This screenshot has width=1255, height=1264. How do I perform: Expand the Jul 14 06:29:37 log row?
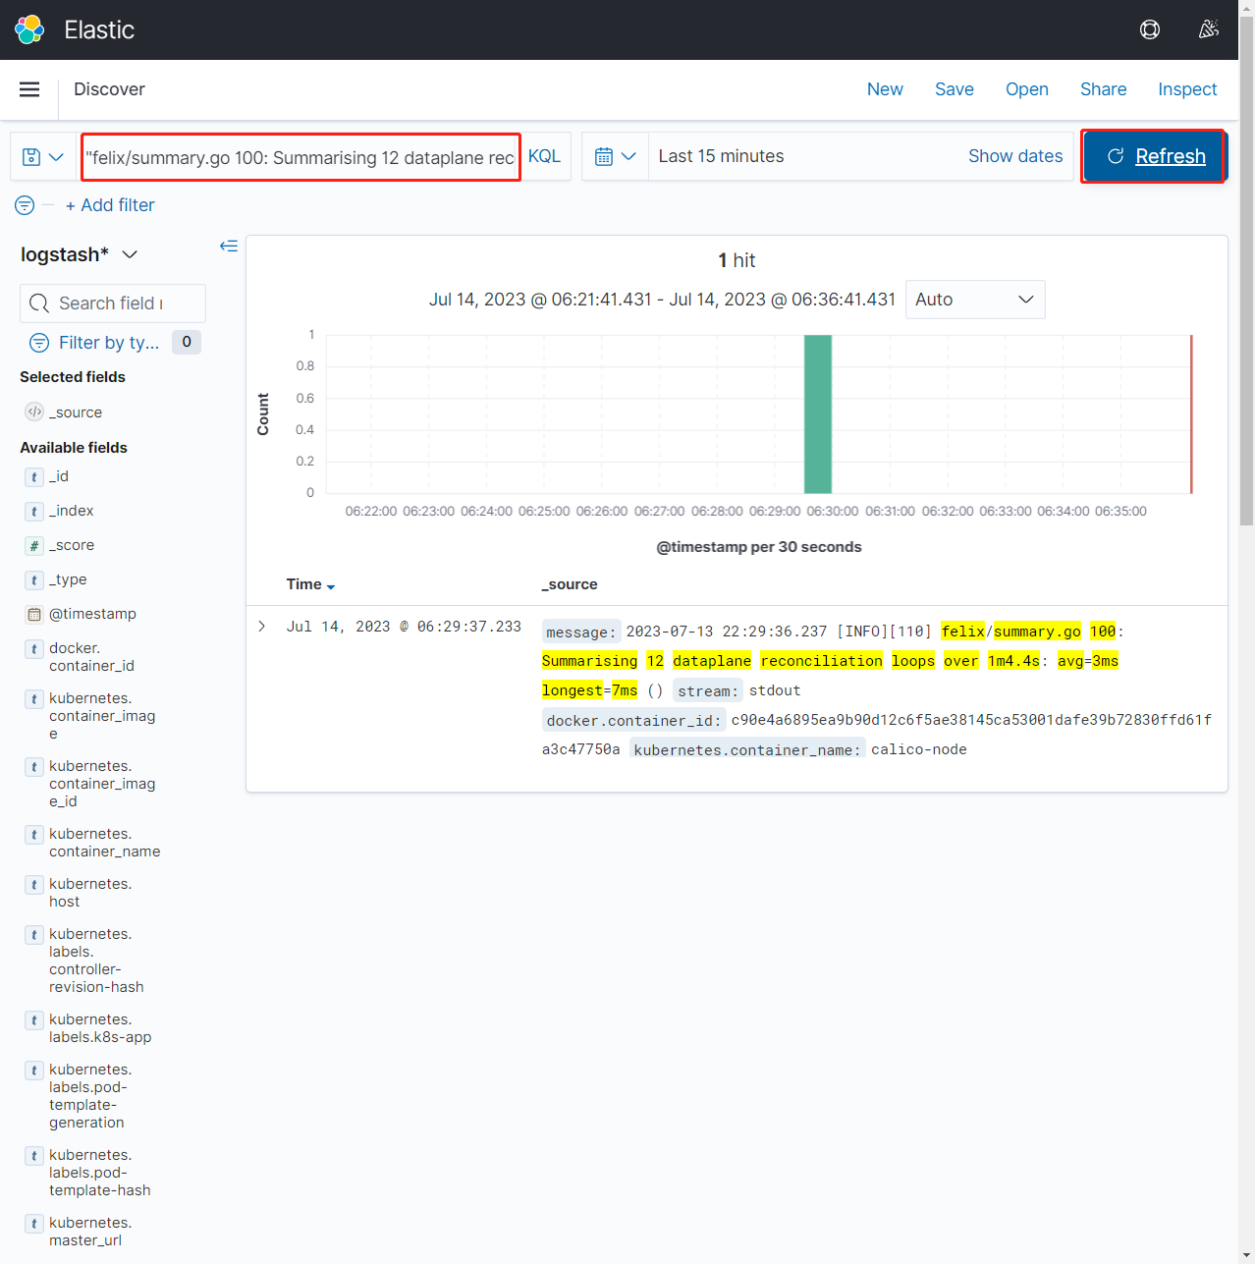262,627
